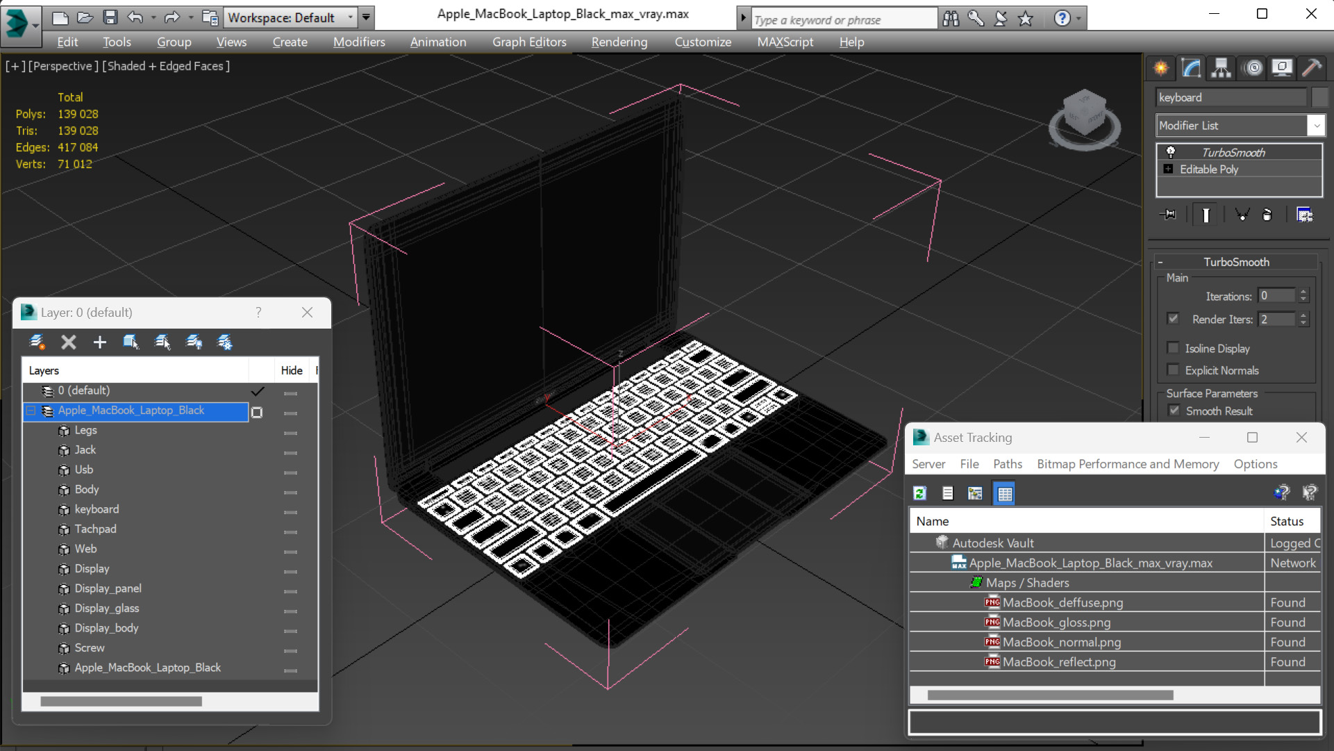This screenshot has height=751, width=1334.
Task: Open the Hierarchy panel tab
Action: pyautogui.click(x=1222, y=68)
